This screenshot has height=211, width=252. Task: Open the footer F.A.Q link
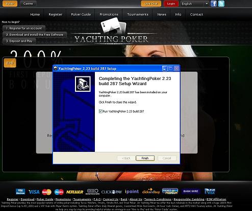click(x=97, y=199)
